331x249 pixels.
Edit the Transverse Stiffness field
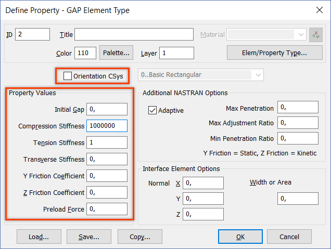pos(107,159)
